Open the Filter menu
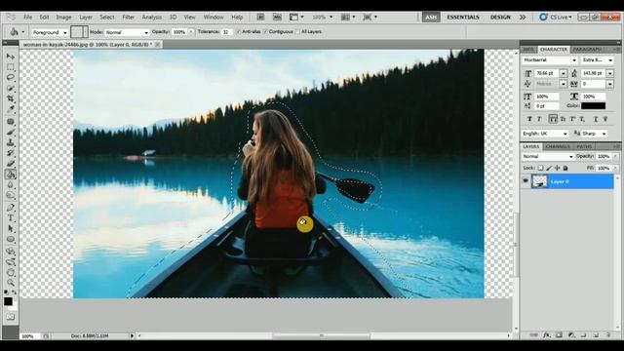Viewport: 624px width, 351px height. (x=128, y=18)
